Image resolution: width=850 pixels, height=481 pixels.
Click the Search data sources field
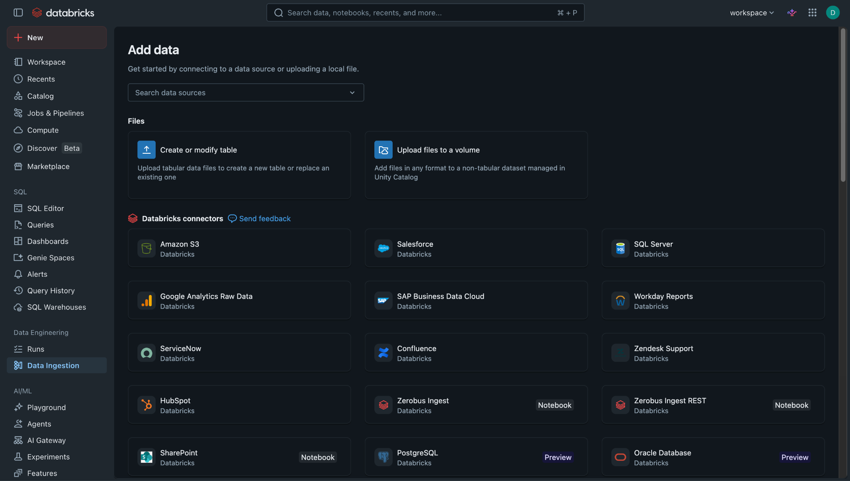coord(246,93)
